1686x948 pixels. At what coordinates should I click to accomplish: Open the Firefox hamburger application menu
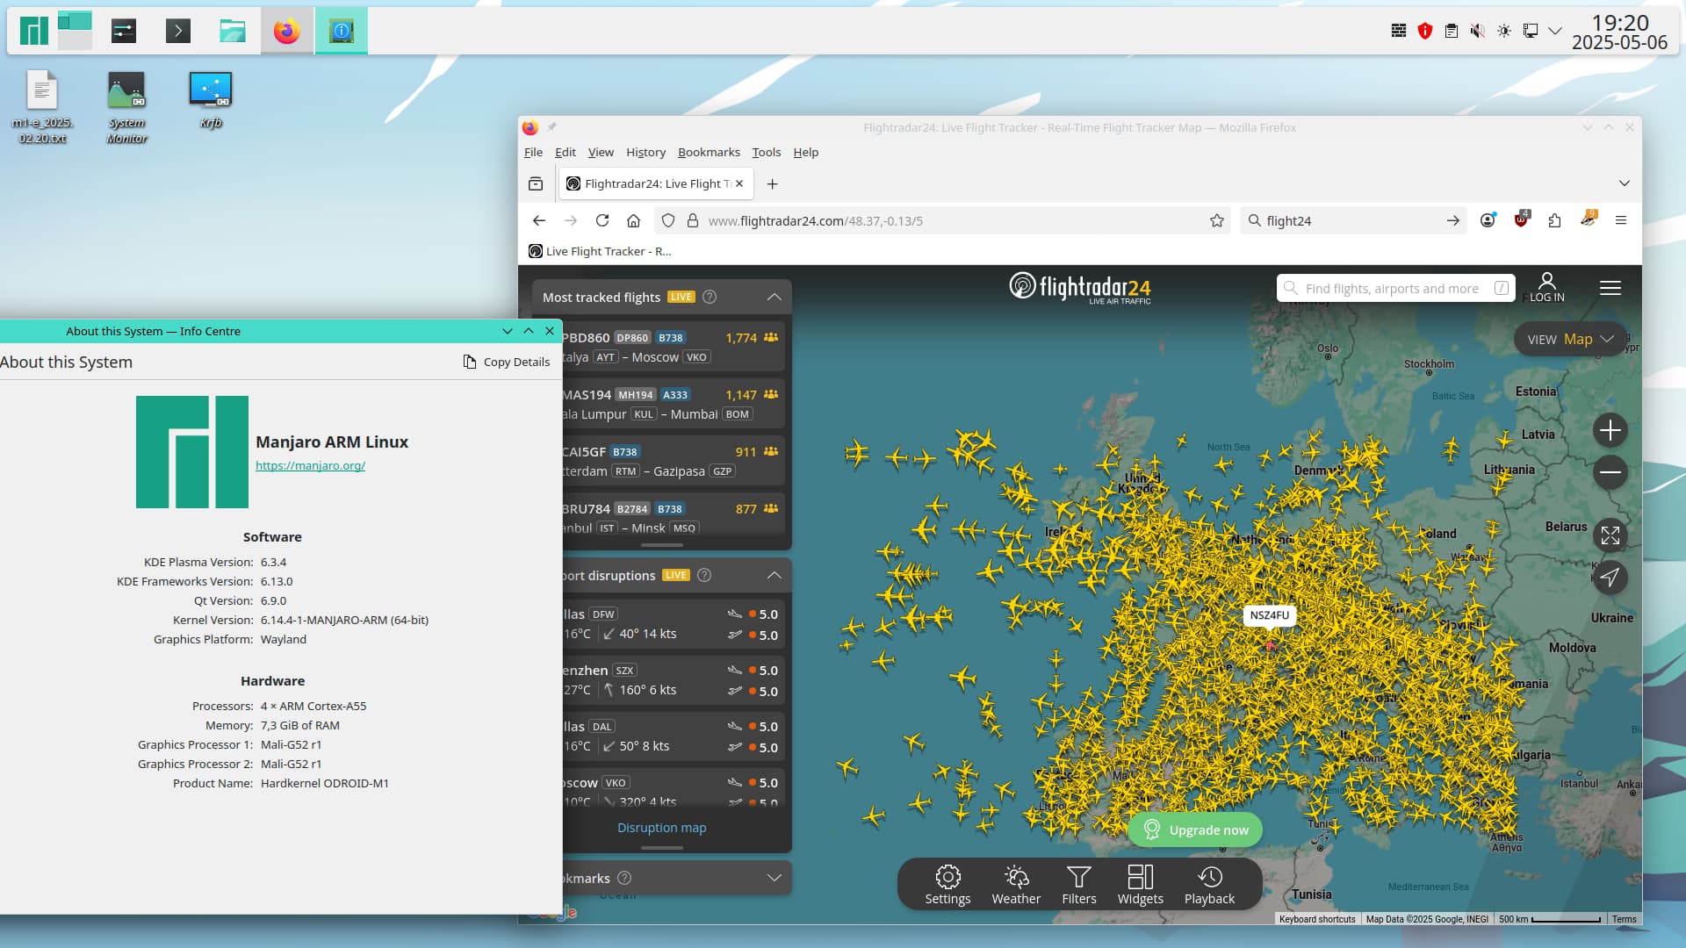1621,221
